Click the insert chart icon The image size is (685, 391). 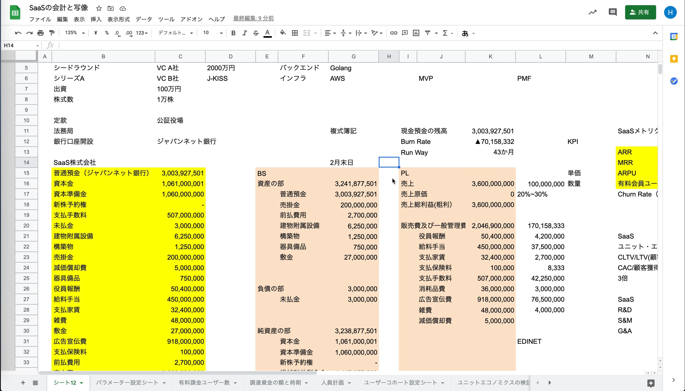416,33
